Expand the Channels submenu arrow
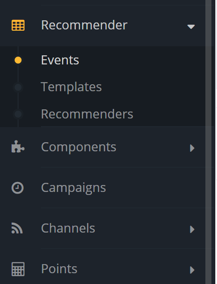The height and width of the screenshot is (284, 217). (192, 229)
